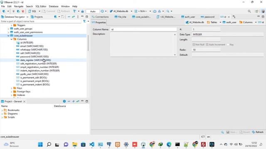Open the Connections editor tab
The width and height of the screenshot is (266, 149).
point(100,17)
